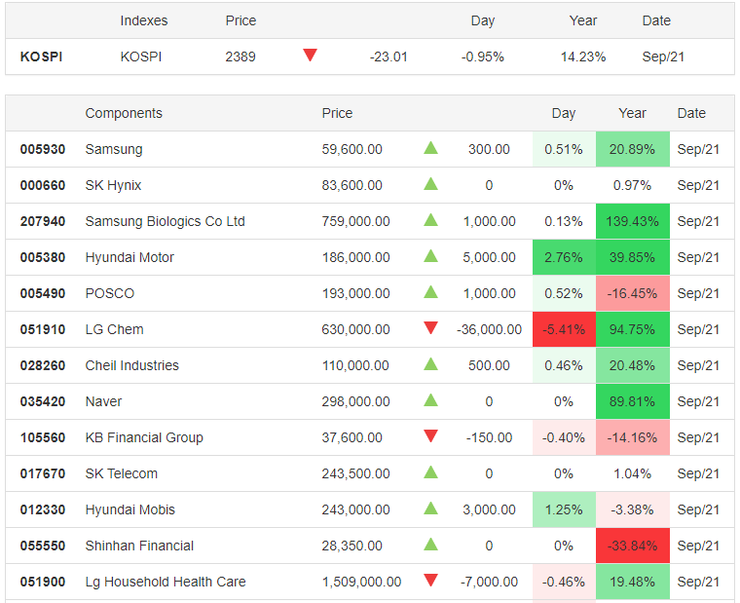Click Hyundai Motor daily 2.76% cell
Viewport: 740px width, 603px height.
[564, 257]
